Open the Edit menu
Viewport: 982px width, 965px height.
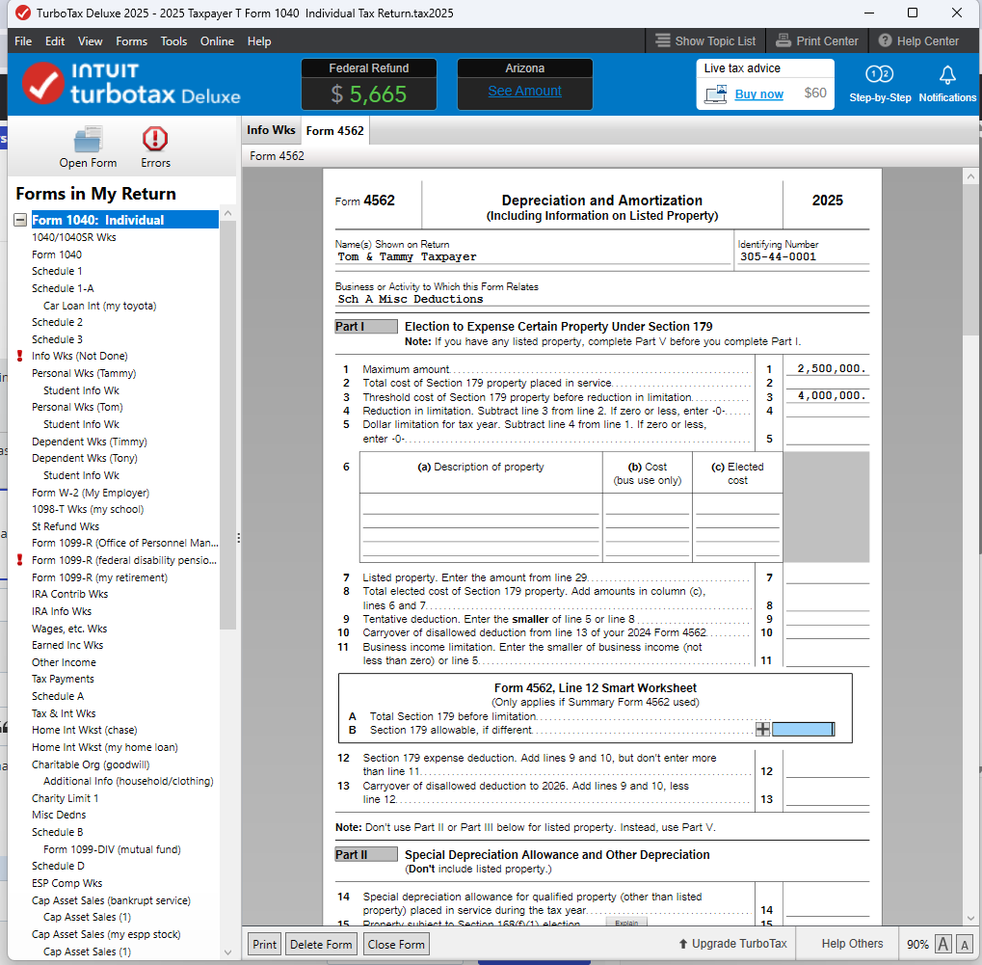click(55, 41)
